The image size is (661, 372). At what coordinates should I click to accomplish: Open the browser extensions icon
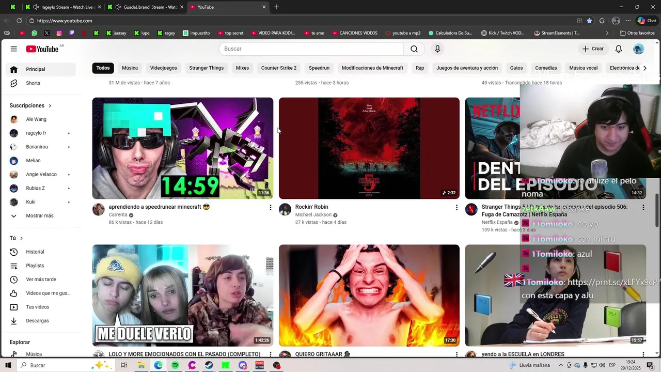602,21
